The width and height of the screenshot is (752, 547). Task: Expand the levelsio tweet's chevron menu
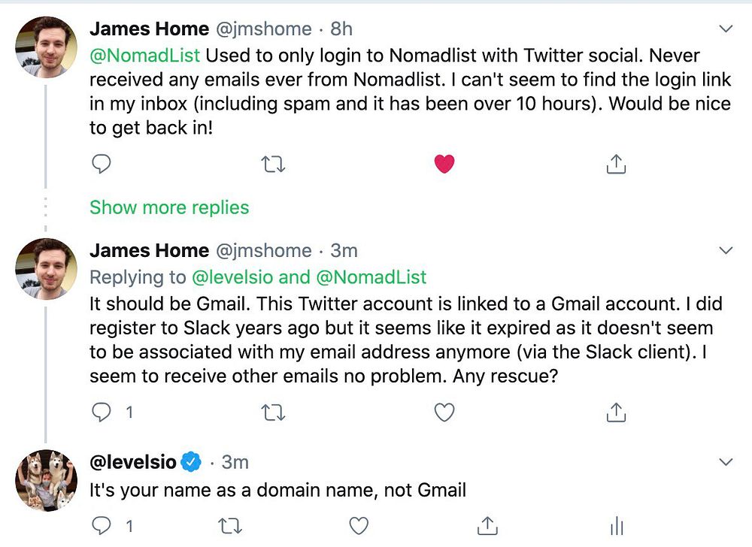coord(726,462)
